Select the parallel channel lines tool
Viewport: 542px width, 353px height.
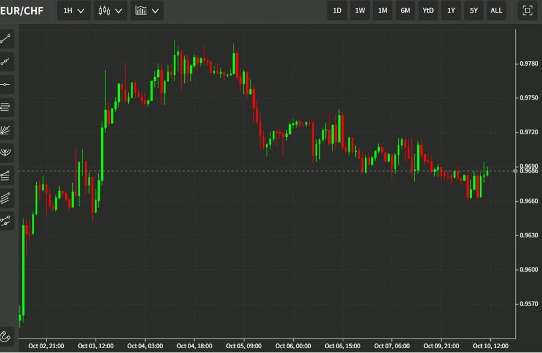[x=6, y=198]
